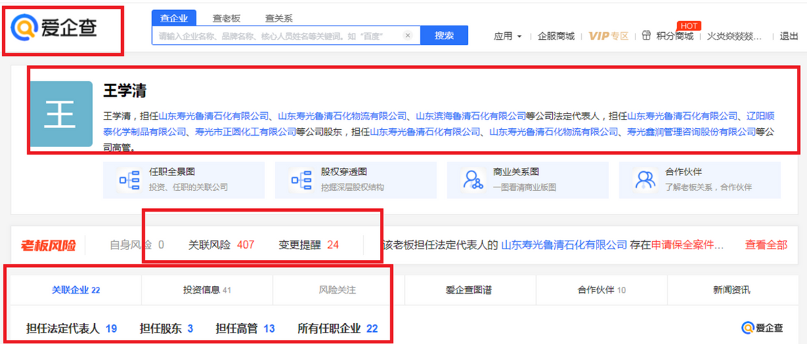Select the 爱企查图谱 tab
The image size is (807, 344).
pyautogui.click(x=468, y=290)
